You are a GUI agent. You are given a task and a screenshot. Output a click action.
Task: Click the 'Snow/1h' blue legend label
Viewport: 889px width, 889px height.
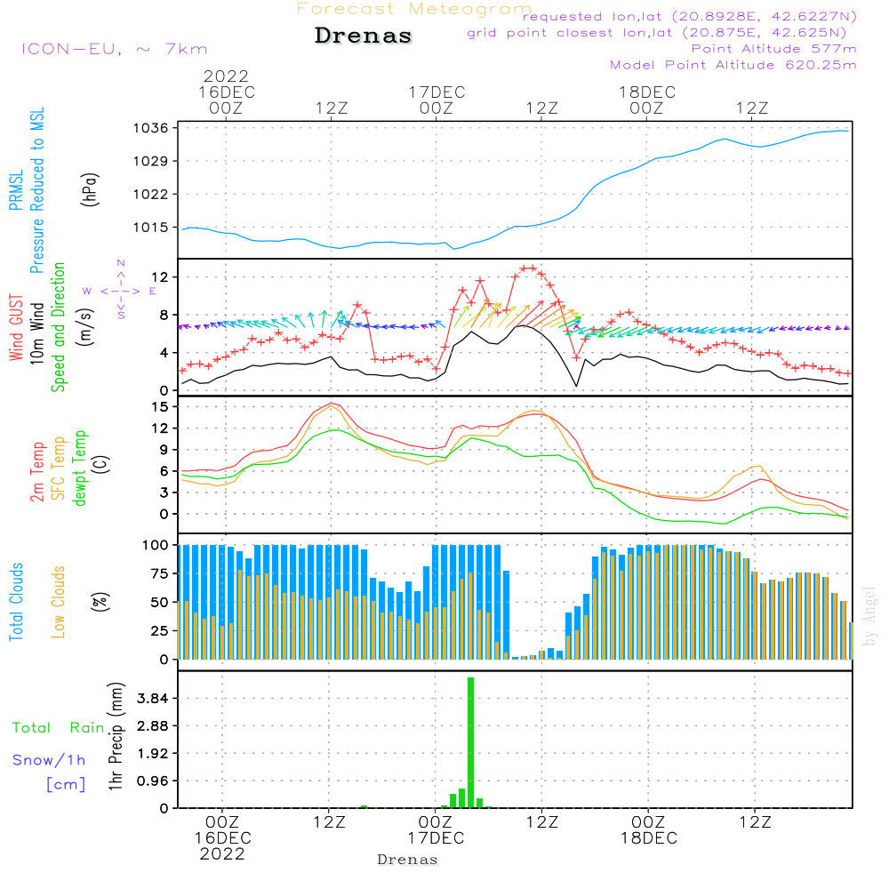tap(49, 760)
